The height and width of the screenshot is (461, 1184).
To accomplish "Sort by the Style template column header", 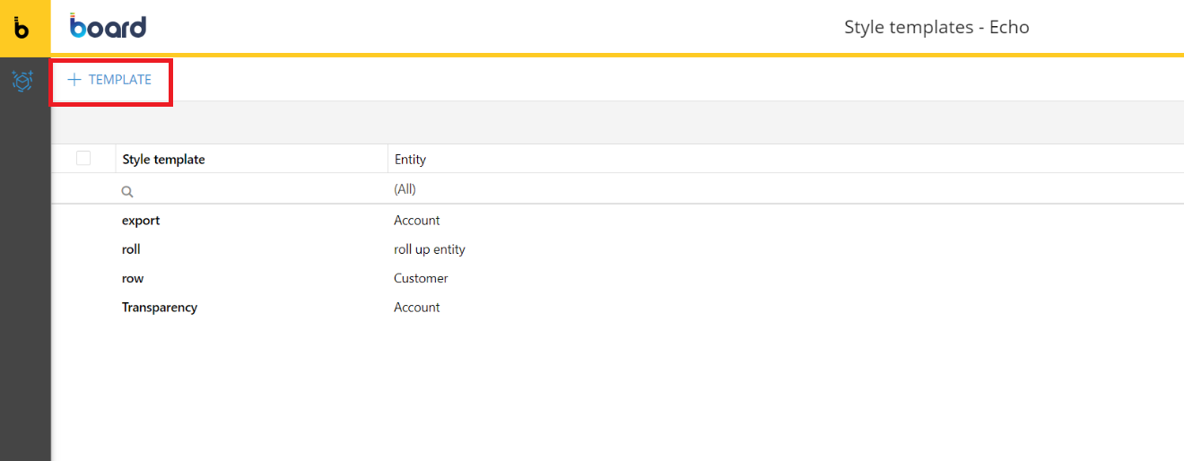I will (x=164, y=160).
